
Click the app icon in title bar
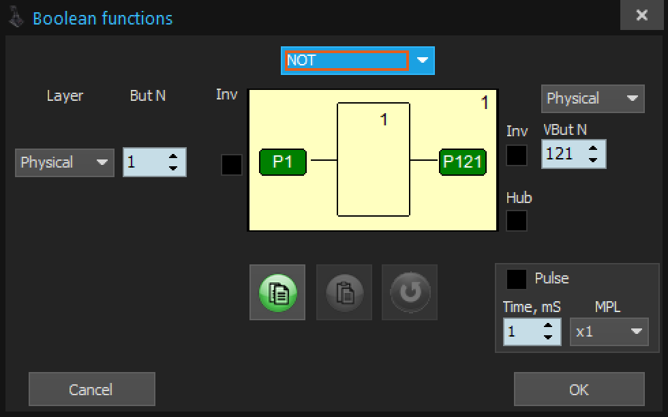[15, 17]
